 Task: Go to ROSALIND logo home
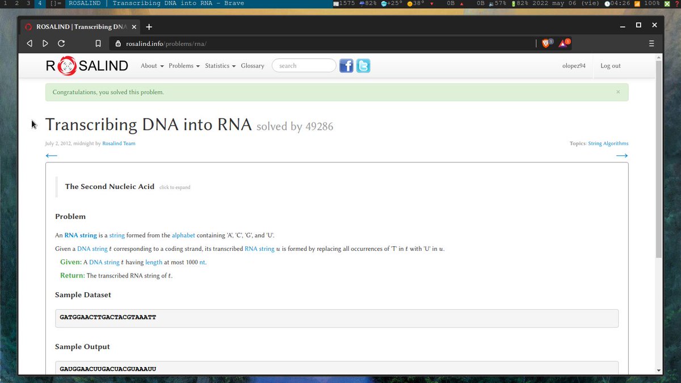tap(87, 66)
